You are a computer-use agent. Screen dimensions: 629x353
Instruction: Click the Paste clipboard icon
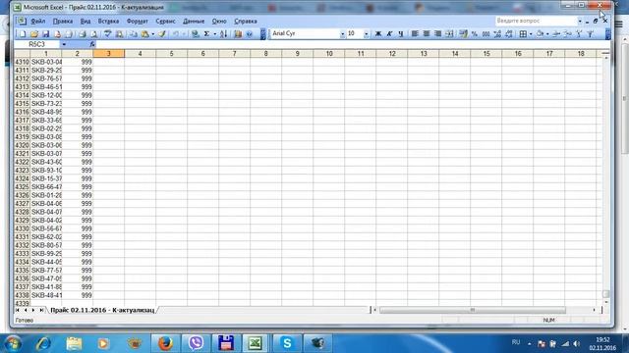coord(144,34)
